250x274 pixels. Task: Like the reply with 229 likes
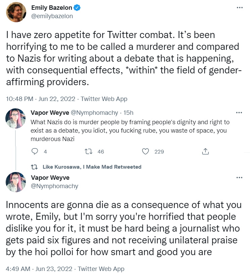point(145,151)
